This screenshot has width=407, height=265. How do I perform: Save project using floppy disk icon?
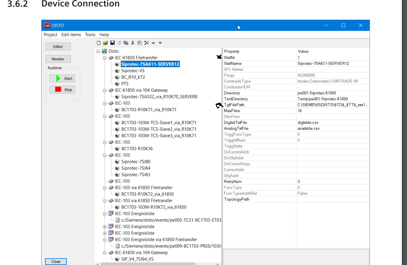113,43
